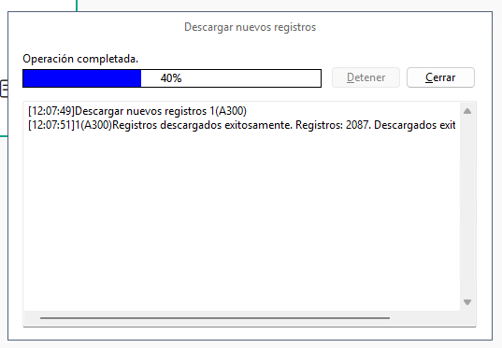Select the 12:07:49 Descargar nuevos registros log line
502x348 pixels.
coord(137,111)
